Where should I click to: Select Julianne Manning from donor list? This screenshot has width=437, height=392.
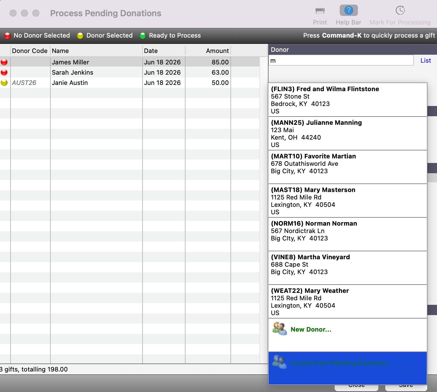coord(348,133)
